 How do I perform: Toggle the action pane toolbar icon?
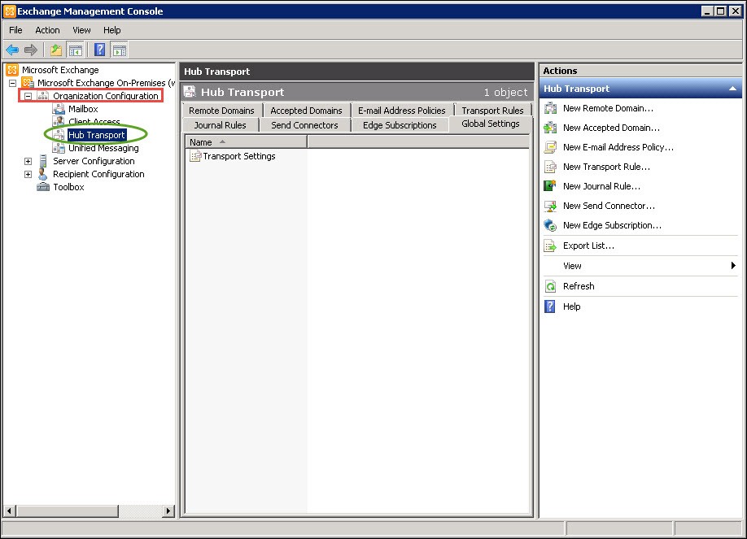[119, 50]
